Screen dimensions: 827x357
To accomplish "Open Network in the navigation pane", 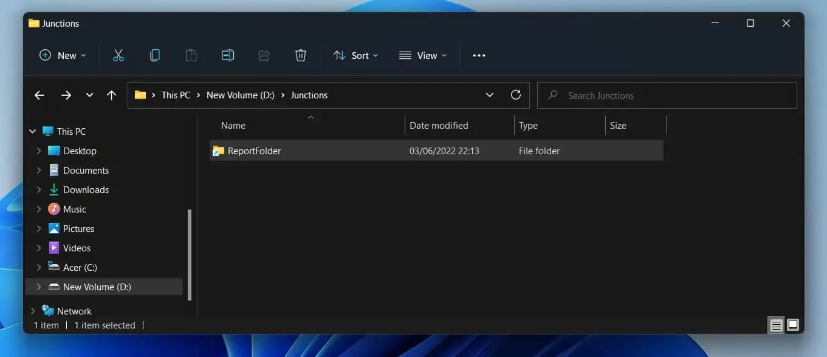I will coord(74,311).
